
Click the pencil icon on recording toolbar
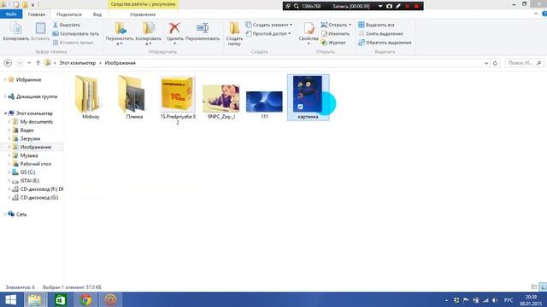(398, 6)
